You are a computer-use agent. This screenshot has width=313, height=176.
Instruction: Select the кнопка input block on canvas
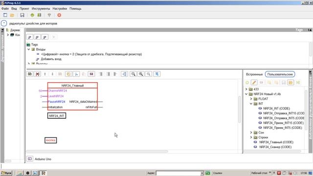[51, 140]
